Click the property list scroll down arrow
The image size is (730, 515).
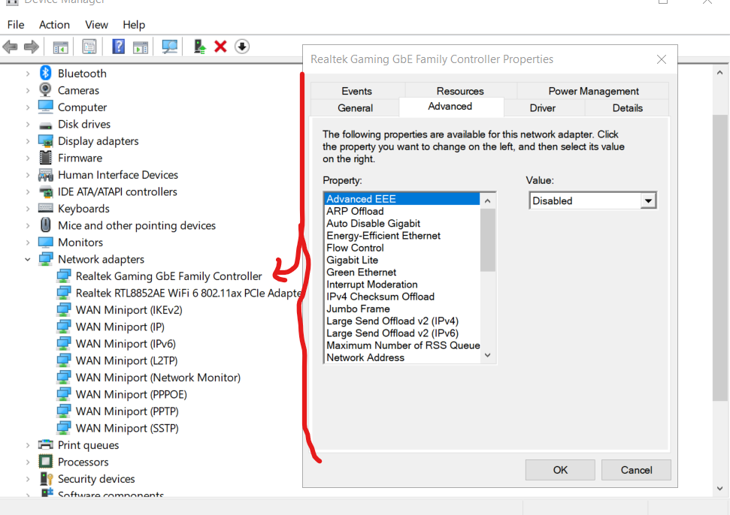pyautogui.click(x=487, y=356)
